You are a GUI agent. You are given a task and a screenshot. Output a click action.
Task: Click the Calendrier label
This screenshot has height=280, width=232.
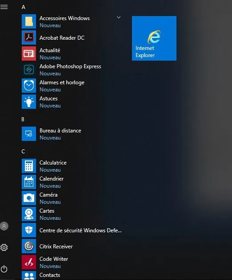tap(52, 179)
